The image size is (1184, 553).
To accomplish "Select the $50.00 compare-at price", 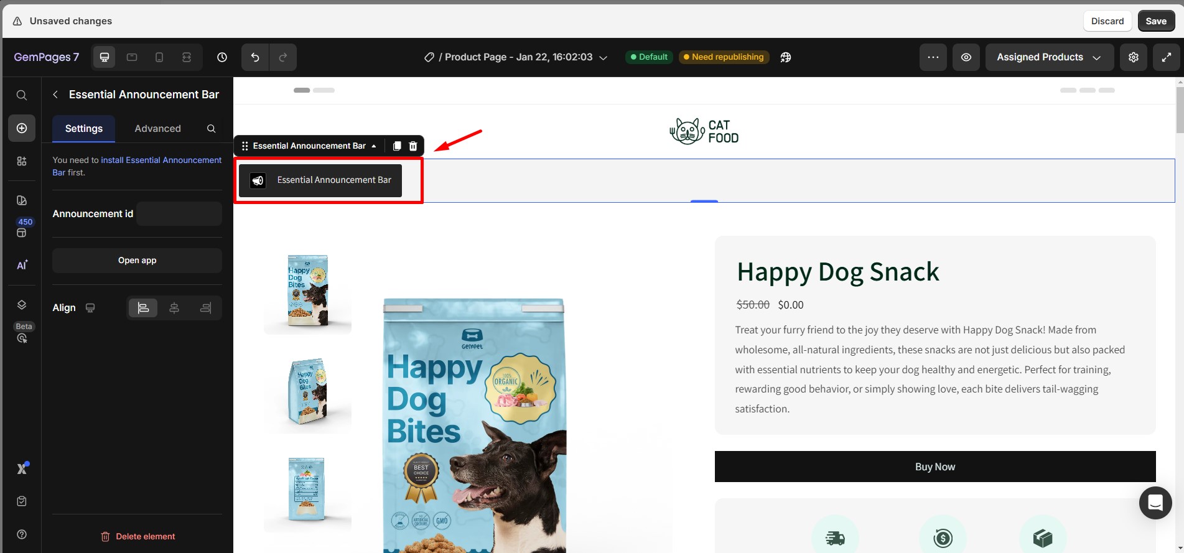I will (753, 305).
